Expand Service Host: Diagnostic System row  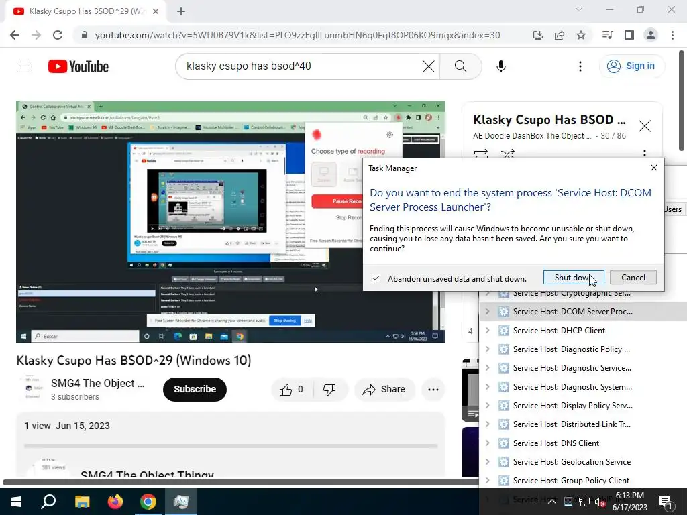(x=487, y=387)
